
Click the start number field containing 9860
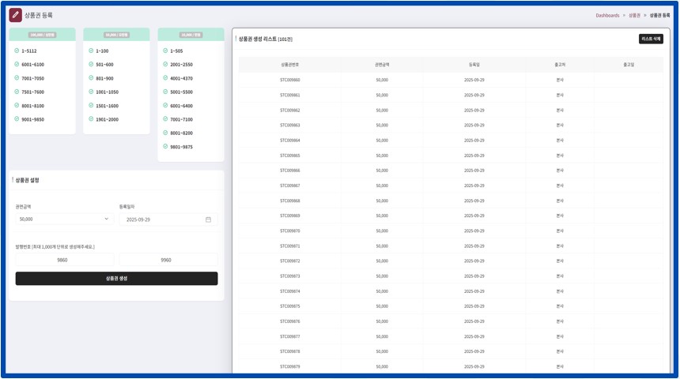point(64,260)
